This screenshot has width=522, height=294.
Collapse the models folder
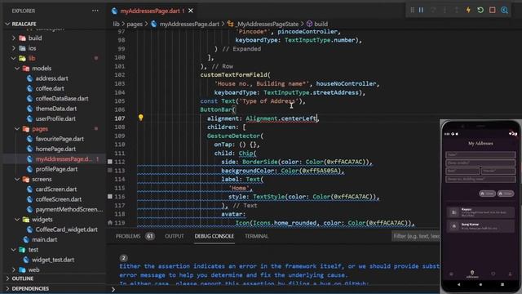pos(17,69)
